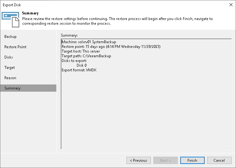Screen dimensions: 236x168
Task: Select the Summary step
Action: [x=28, y=88]
